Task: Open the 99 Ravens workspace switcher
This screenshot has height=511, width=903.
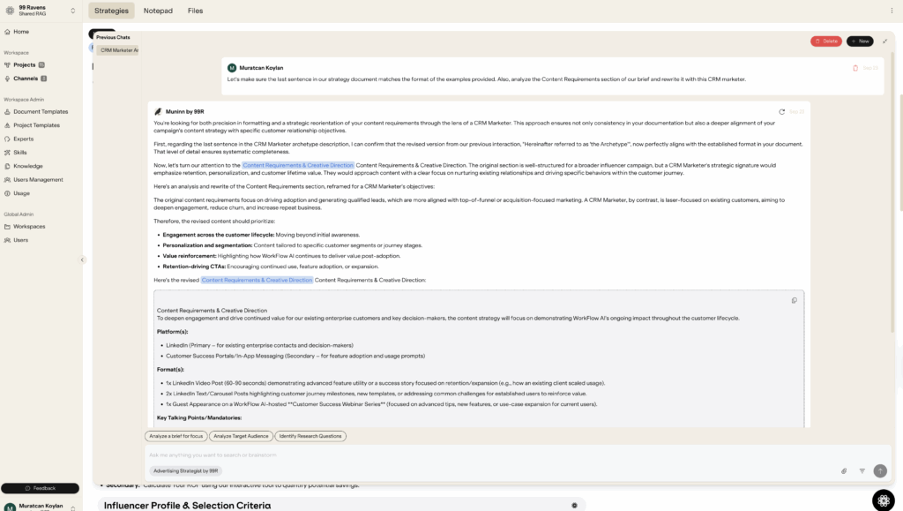Action: (41, 11)
